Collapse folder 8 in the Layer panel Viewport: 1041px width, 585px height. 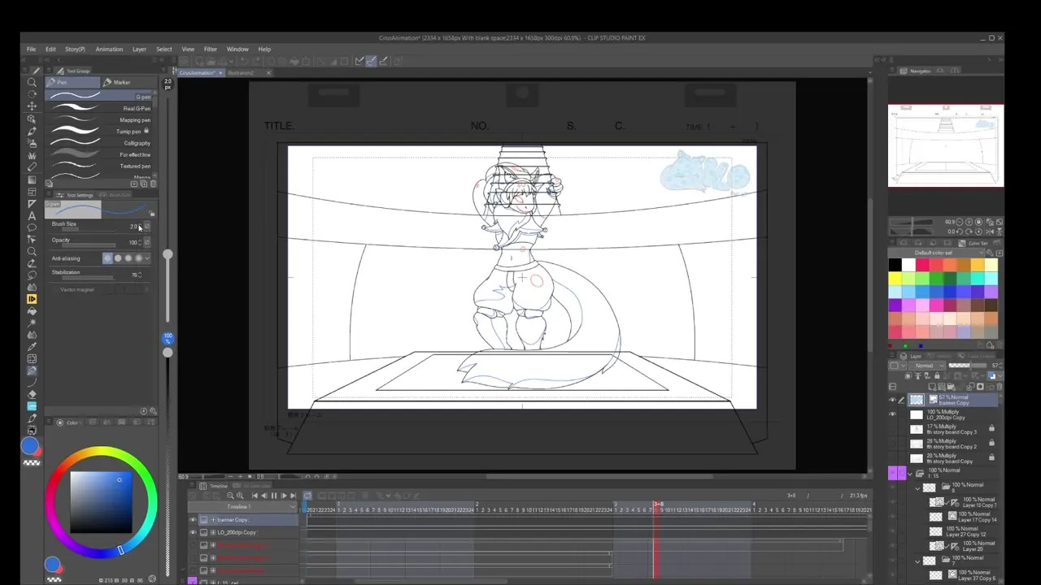click(917, 487)
